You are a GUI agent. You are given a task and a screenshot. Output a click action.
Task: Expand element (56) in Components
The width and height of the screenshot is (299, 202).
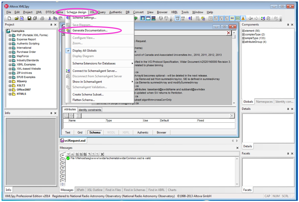click(x=244, y=31)
